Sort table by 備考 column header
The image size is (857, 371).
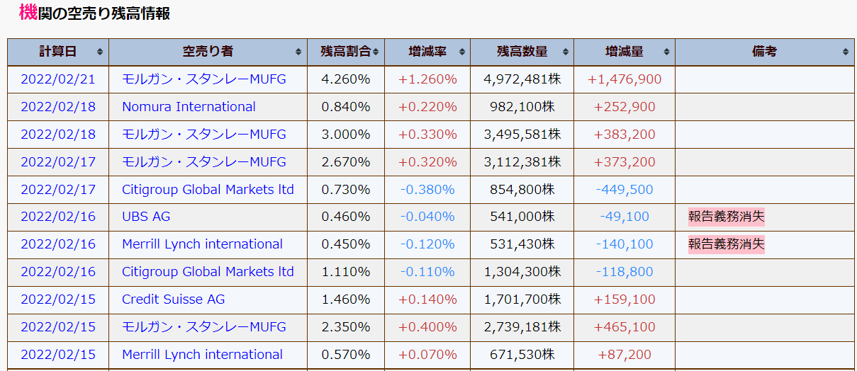764,52
